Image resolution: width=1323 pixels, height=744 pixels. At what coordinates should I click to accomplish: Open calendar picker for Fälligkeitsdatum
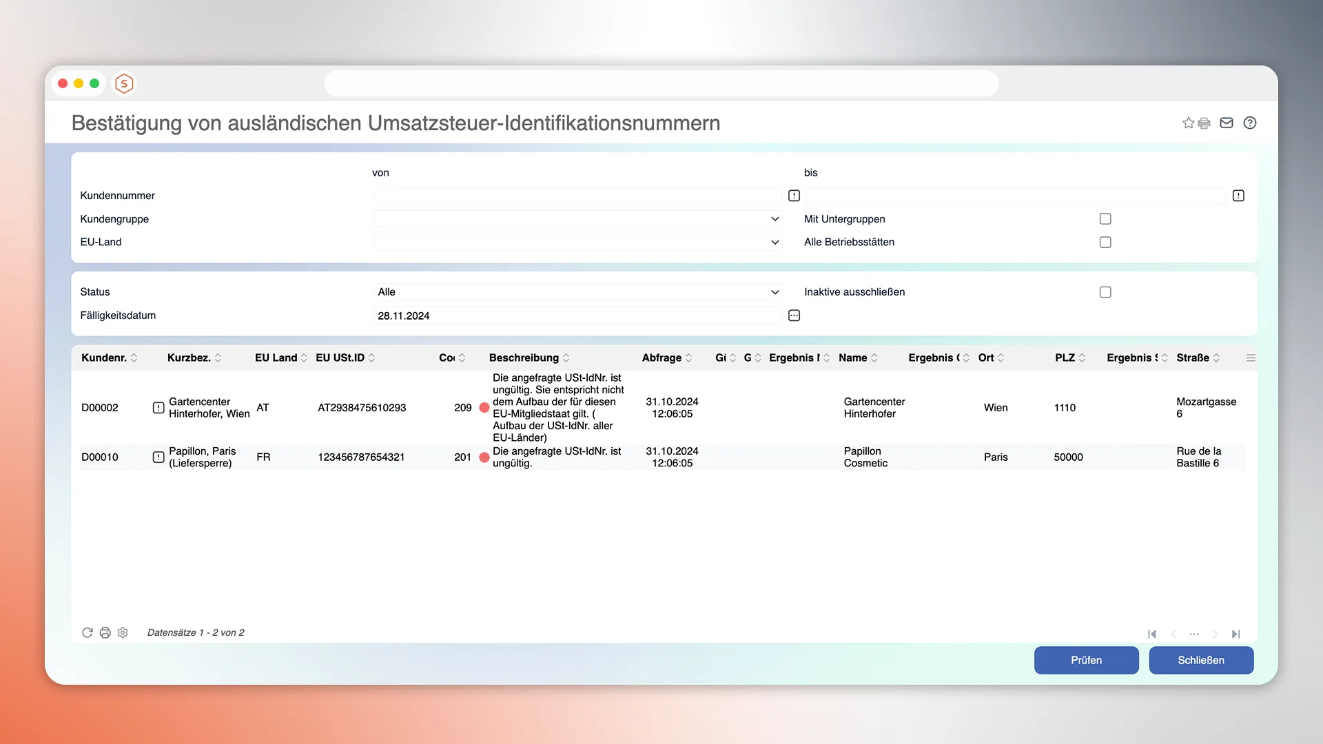[794, 316]
